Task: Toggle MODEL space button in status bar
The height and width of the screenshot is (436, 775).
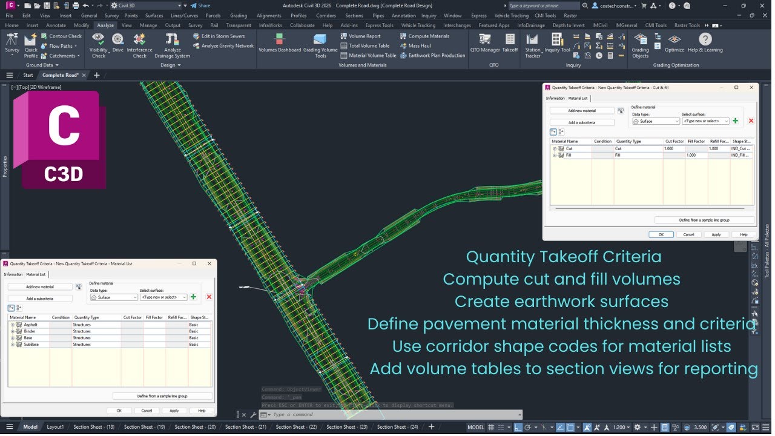Action: click(476, 427)
